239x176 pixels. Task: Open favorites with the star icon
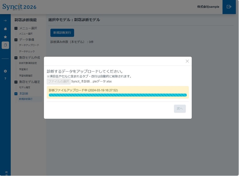point(5,37)
